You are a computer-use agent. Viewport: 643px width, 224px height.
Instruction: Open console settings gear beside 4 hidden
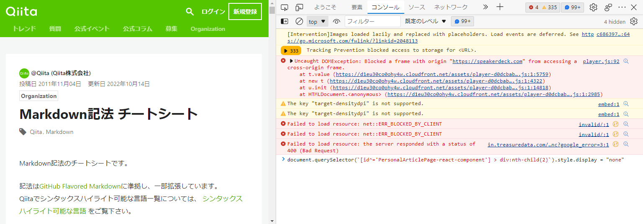[x=634, y=21]
